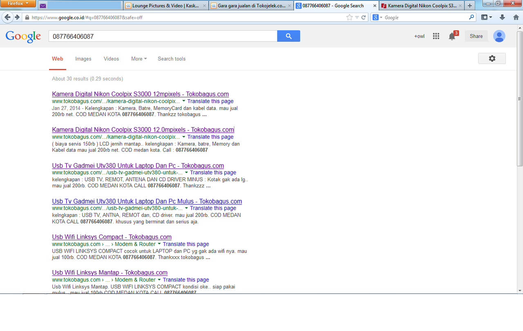Viewport: 523px width, 331px height.
Task: Close the Gara gara jualan tab
Action: [290, 6]
